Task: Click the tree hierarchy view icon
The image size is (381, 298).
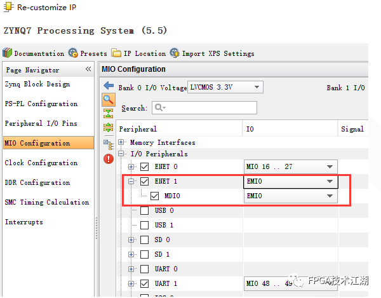Action: [109, 144]
